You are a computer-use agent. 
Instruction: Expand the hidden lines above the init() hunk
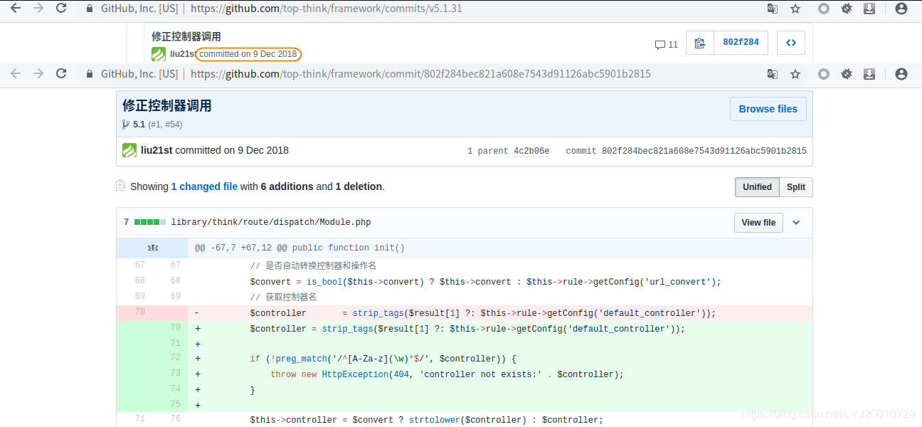coord(152,248)
